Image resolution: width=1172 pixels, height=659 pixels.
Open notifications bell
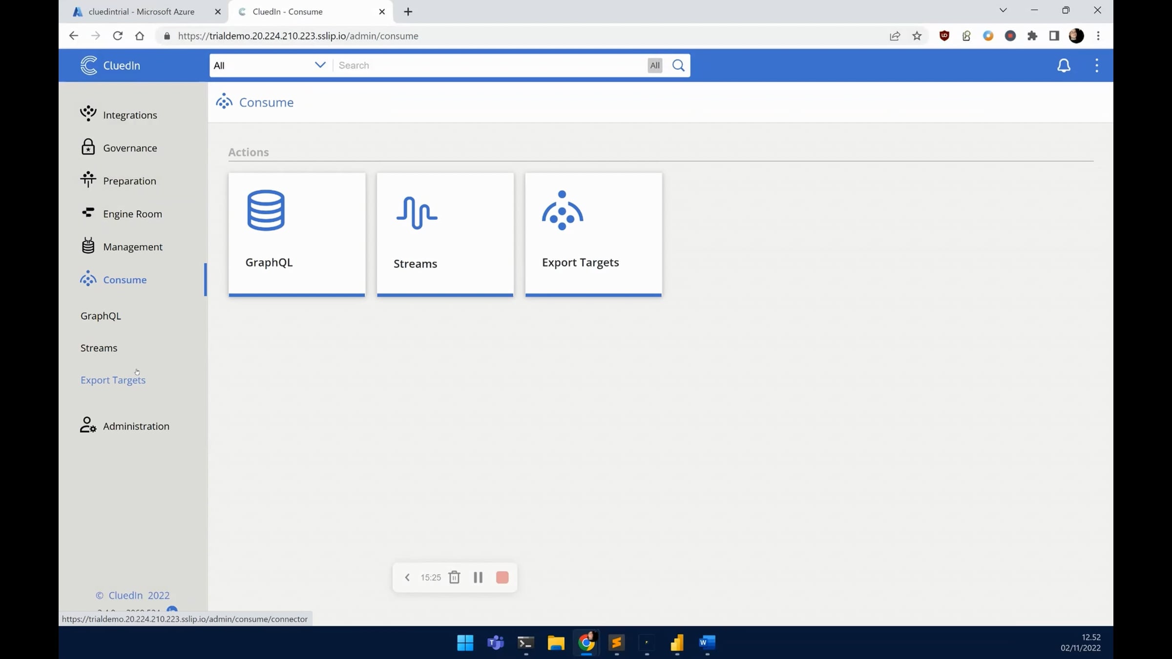(1064, 65)
